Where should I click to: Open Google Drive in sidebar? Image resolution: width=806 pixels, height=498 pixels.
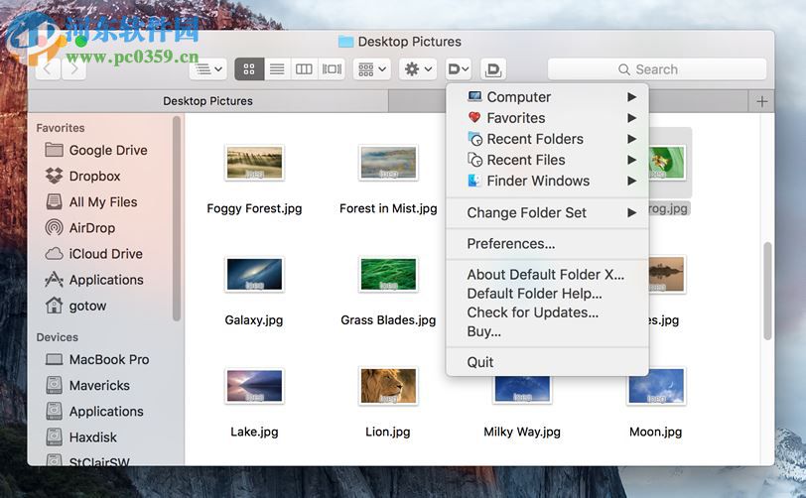pos(108,150)
